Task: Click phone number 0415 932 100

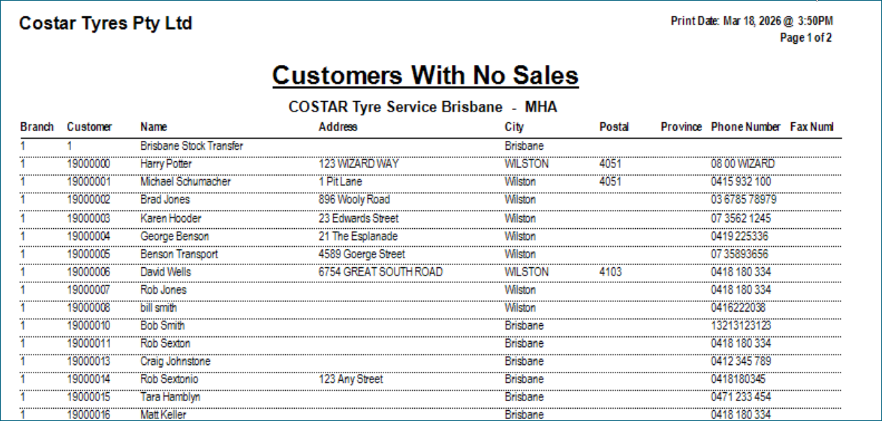Action: [741, 182]
